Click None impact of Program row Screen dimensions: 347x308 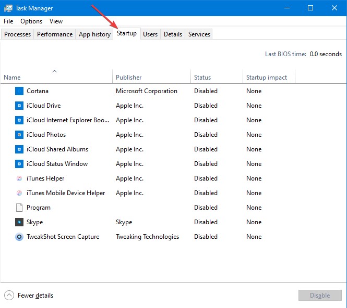(x=254, y=208)
